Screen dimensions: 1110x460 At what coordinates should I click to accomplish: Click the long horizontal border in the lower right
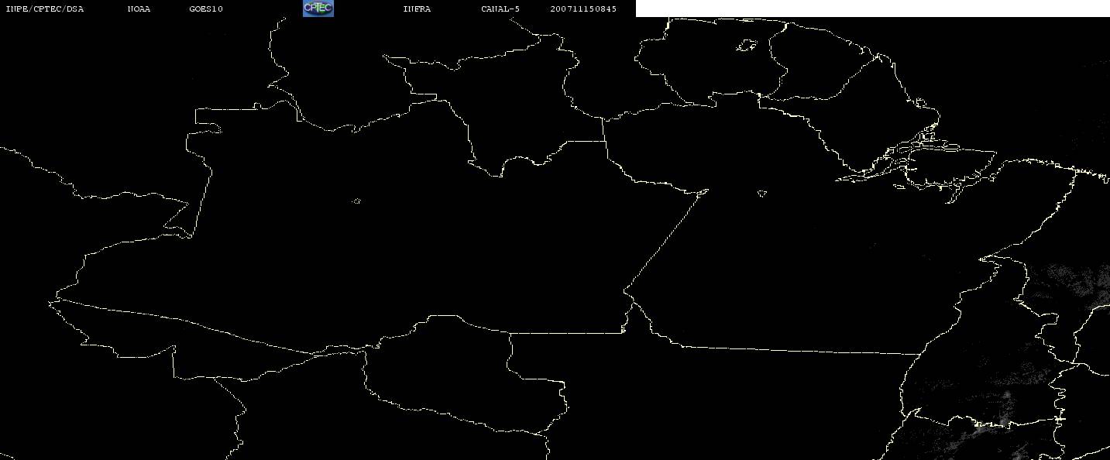pos(798,350)
